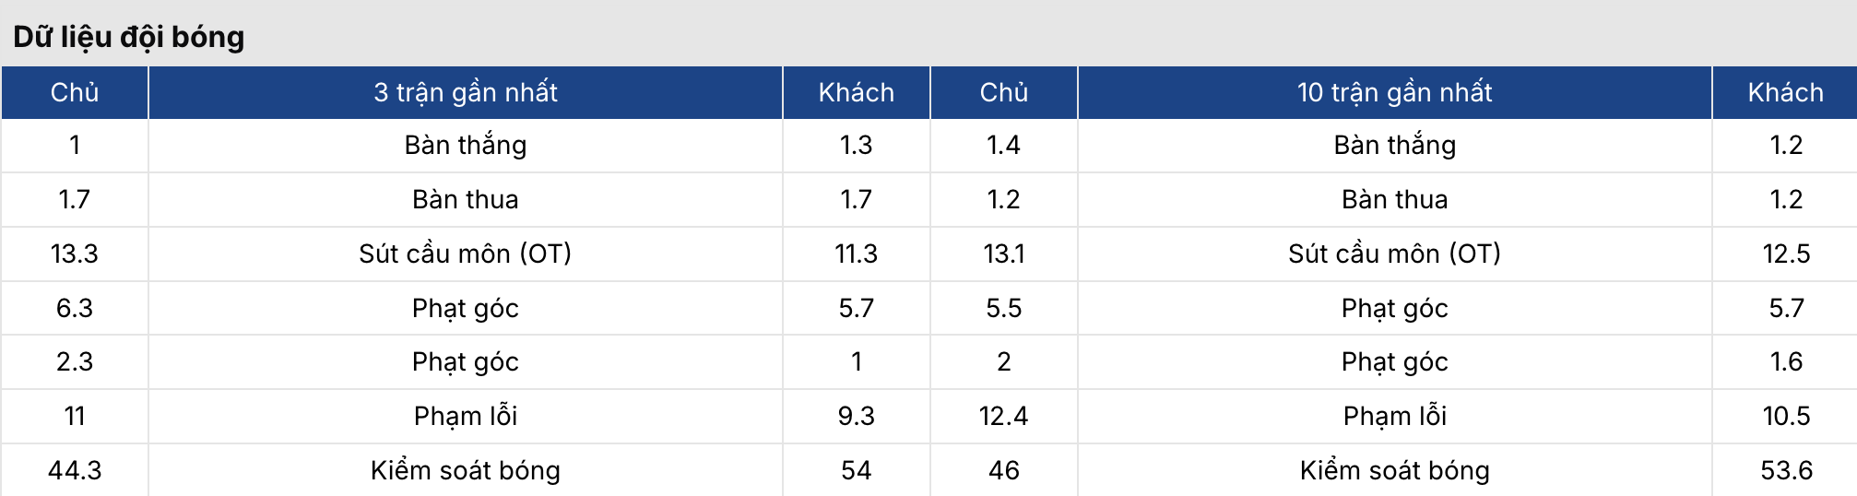
Task: Click the fouls value 10.5
Action: pyautogui.click(x=1786, y=416)
